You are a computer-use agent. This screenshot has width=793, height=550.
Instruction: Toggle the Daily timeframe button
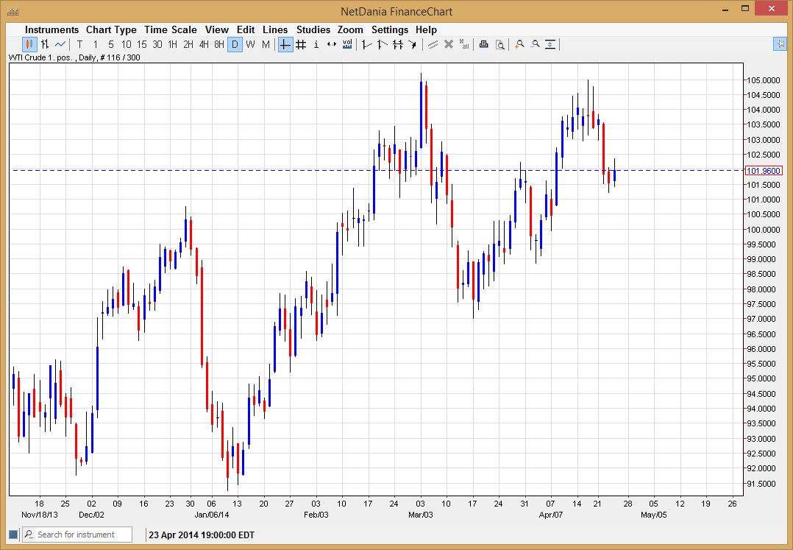[x=235, y=44]
